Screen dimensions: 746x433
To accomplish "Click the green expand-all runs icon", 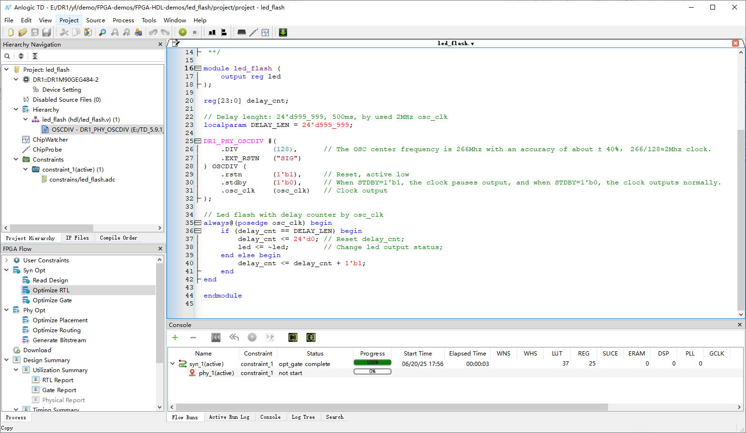I will pyautogui.click(x=293, y=337).
